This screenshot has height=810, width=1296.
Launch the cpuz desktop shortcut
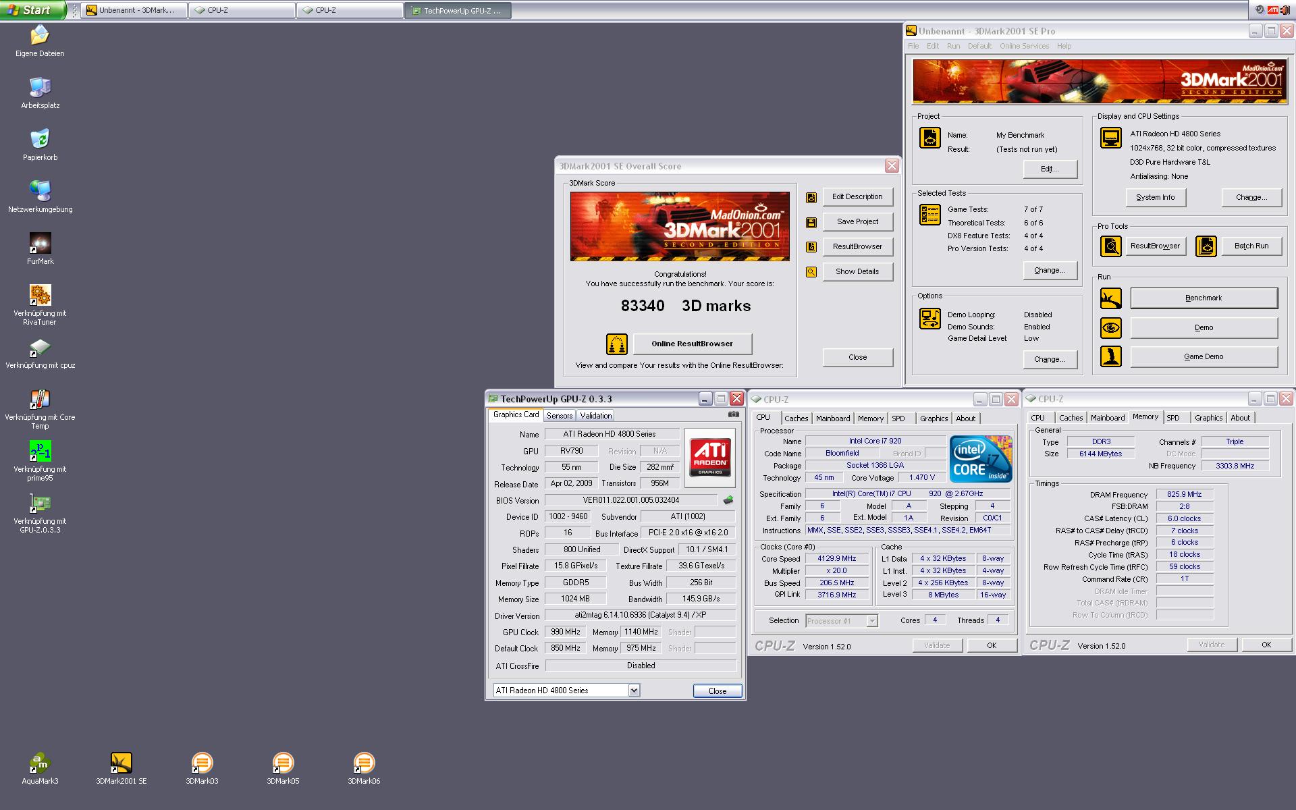tap(40, 348)
